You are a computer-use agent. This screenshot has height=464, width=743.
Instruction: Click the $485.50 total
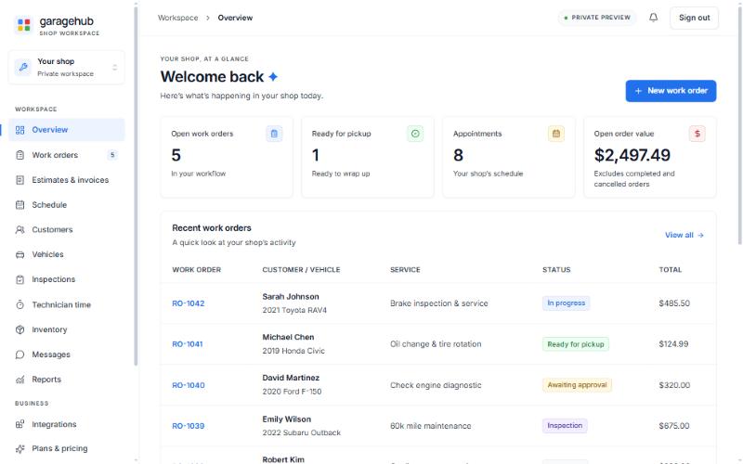(x=674, y=303)
